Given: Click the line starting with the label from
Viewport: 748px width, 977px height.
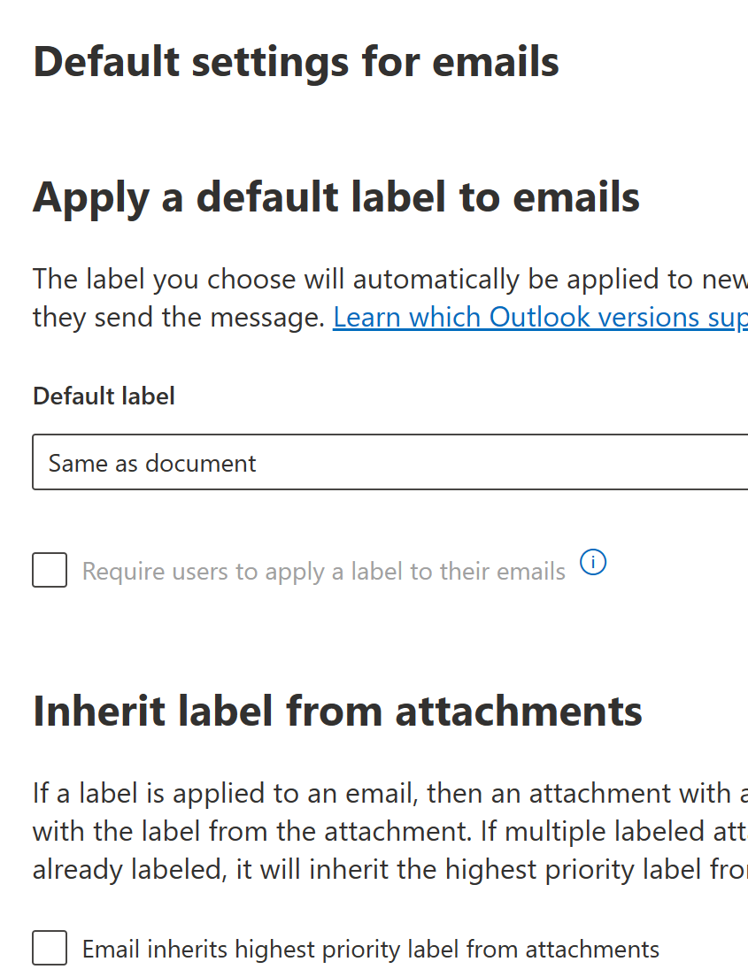Looking at the screenshot, I should [x=390, y=831].
